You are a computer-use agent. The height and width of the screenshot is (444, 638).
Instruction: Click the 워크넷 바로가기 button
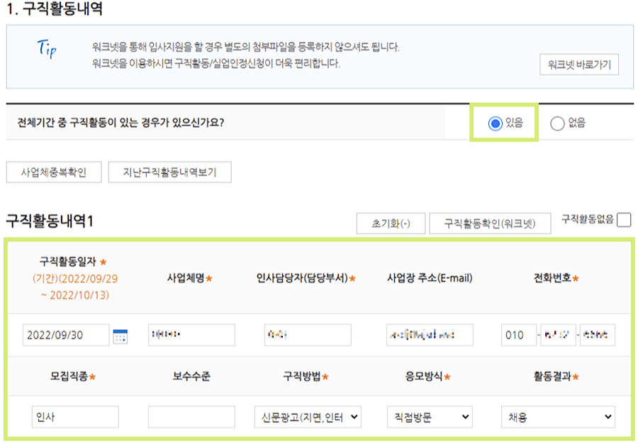[x=579, y=64]
